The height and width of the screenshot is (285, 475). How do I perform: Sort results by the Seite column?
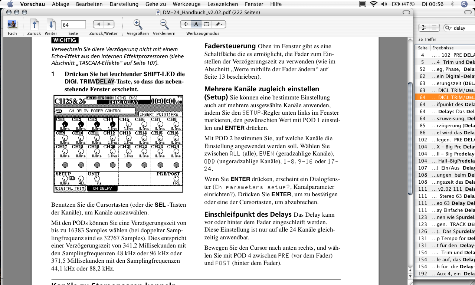click(x=423, y=48)
